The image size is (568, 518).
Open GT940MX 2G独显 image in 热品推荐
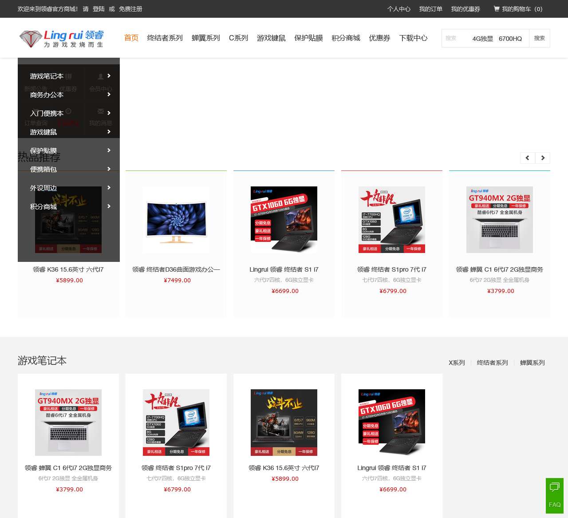(500, 220)
